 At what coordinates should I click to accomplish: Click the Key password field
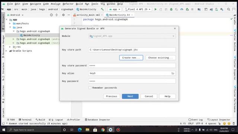point(132,81)
